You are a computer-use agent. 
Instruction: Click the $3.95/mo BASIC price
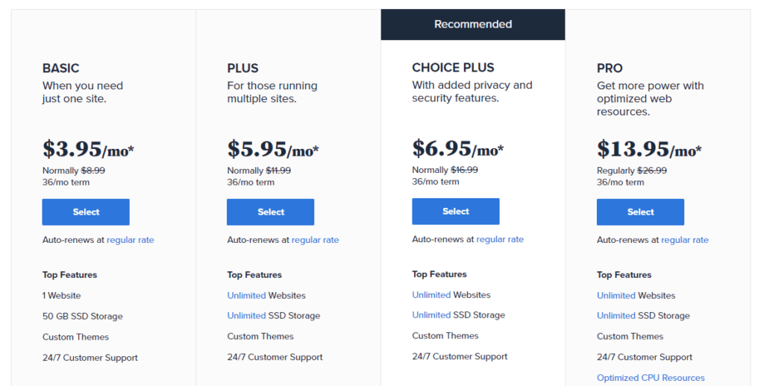click(88, 150)
